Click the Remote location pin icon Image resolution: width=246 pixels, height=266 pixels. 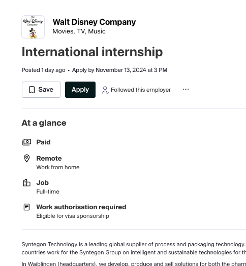point(27,159)
